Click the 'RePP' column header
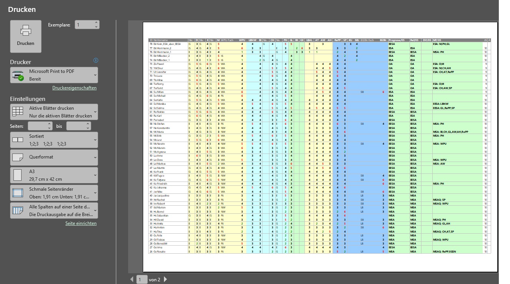 [338, 40]
